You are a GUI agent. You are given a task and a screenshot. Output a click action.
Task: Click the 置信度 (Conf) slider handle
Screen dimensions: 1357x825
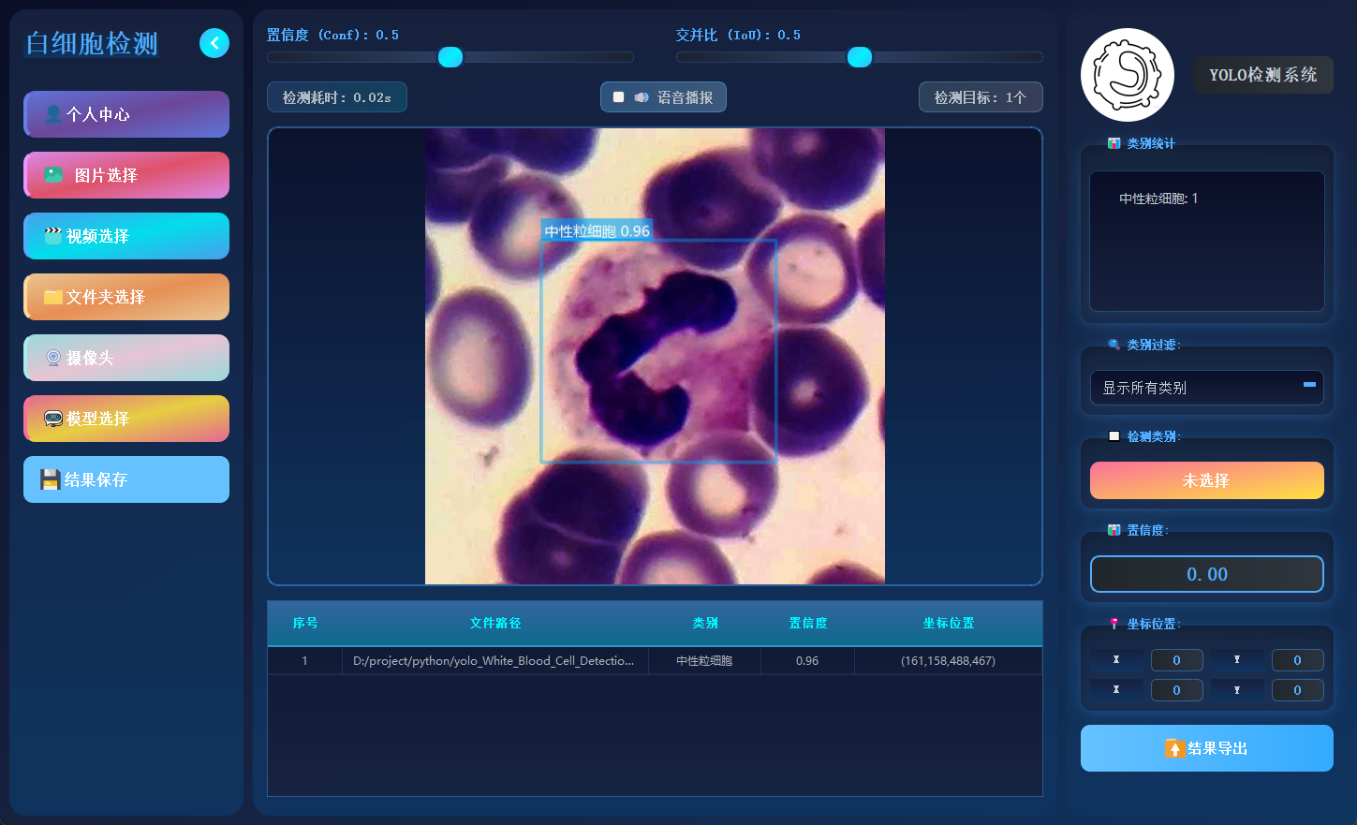[x=450, y=57]
